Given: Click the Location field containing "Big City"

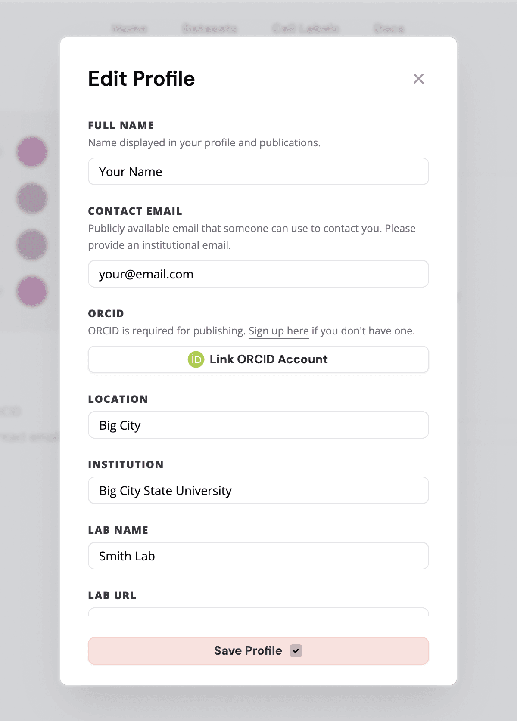Looking at the screenshot, I should coord(258,425).
